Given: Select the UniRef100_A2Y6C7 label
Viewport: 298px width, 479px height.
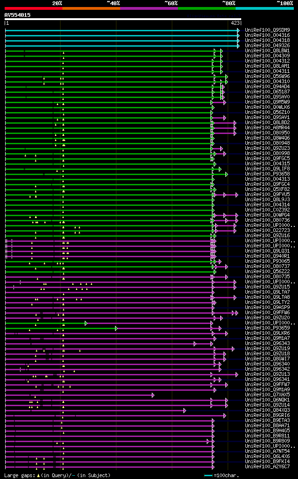Looking at the screenshot, I should (268, 466).
